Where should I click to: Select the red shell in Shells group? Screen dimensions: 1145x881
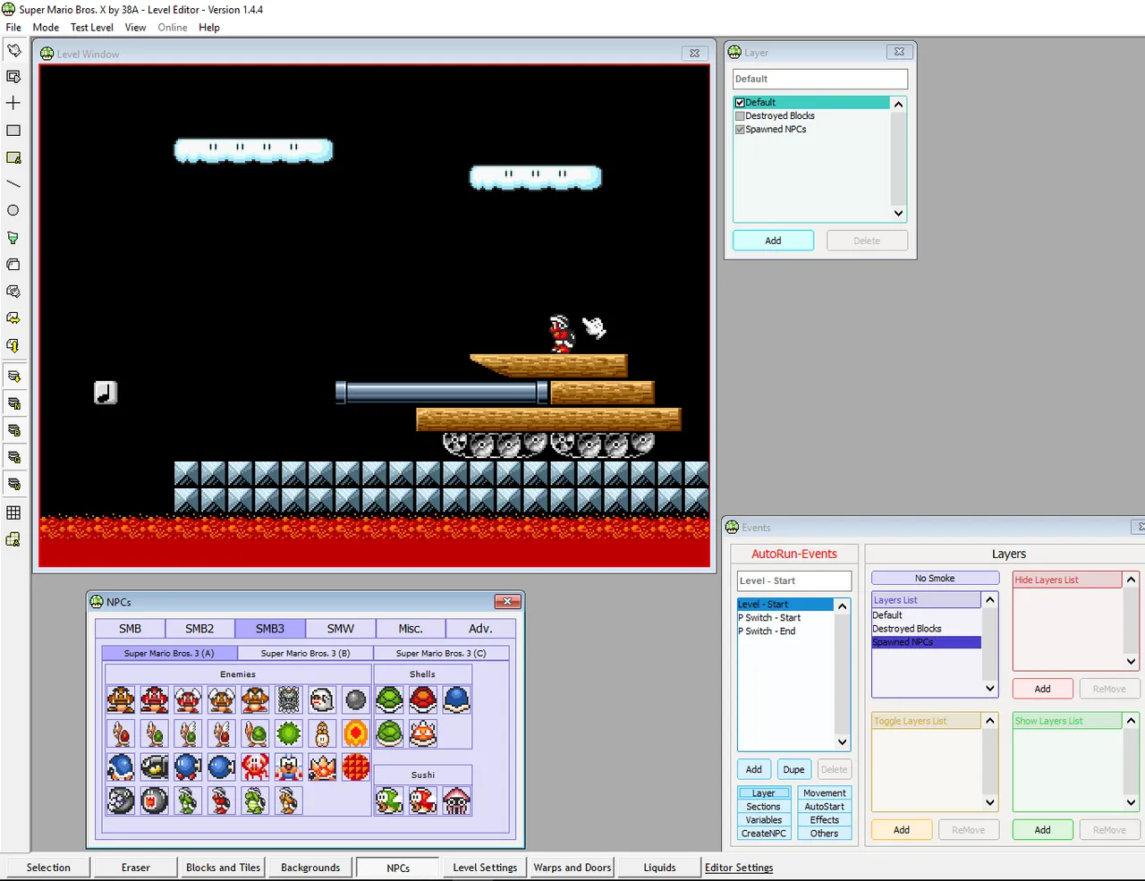pyautogui.click(x=423, y=699)
